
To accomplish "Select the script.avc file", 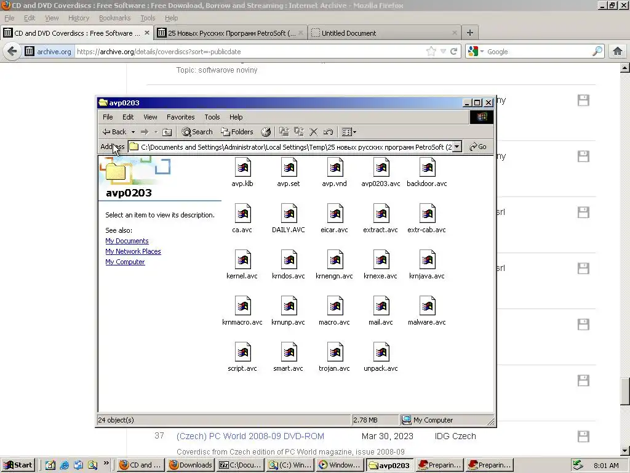I will click(x=242, y=358).
